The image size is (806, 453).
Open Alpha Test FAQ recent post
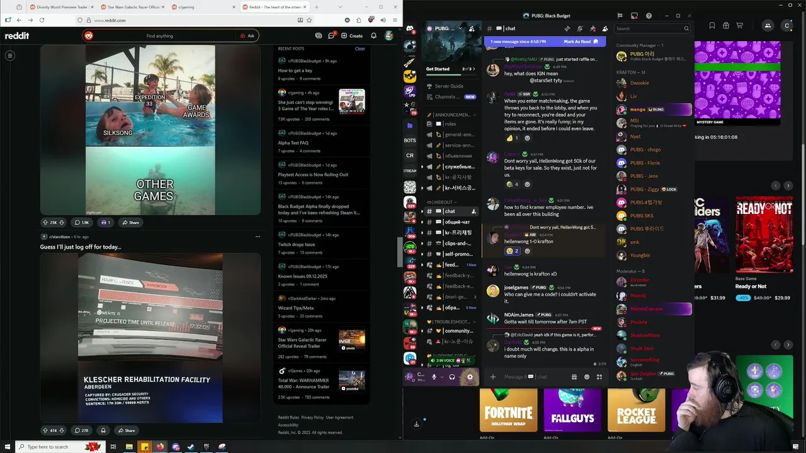(x=293, y=143)
